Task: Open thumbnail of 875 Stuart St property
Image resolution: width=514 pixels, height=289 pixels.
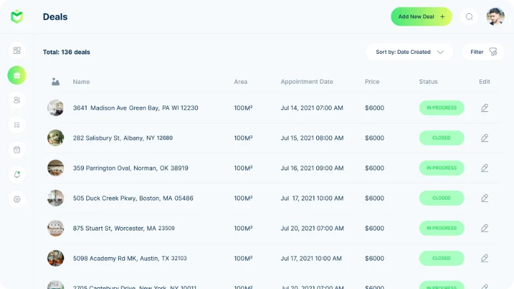Action: point(55,228)
